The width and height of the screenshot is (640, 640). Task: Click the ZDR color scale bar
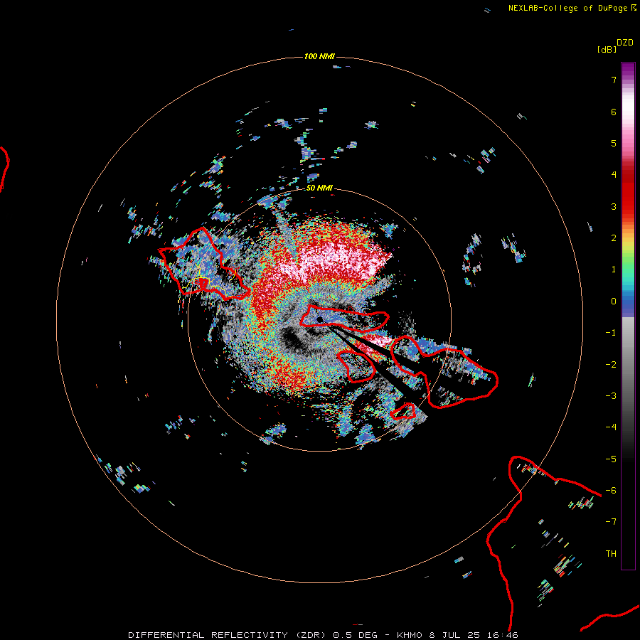[x=628, y=316]
